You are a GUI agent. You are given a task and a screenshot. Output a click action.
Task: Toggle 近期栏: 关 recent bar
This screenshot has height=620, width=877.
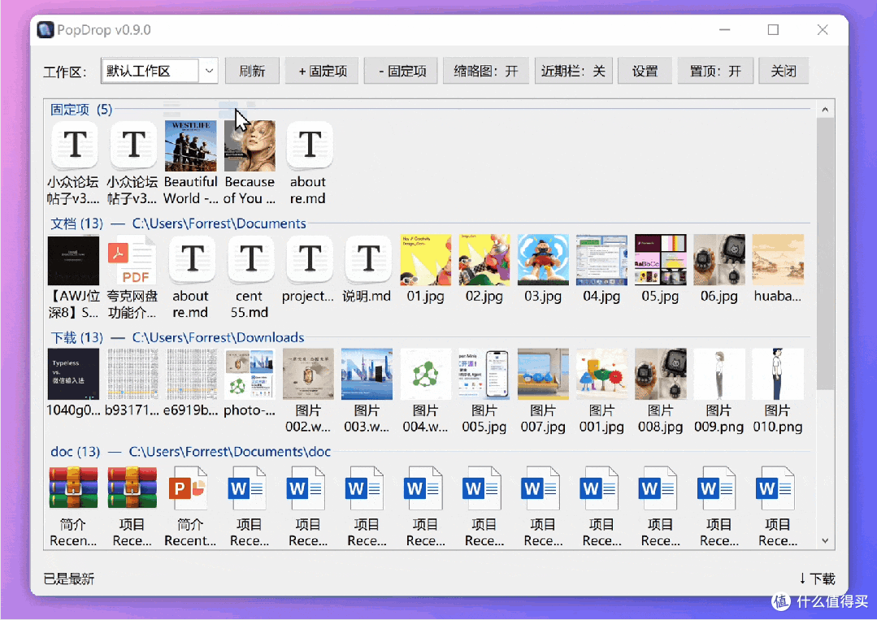573,71
